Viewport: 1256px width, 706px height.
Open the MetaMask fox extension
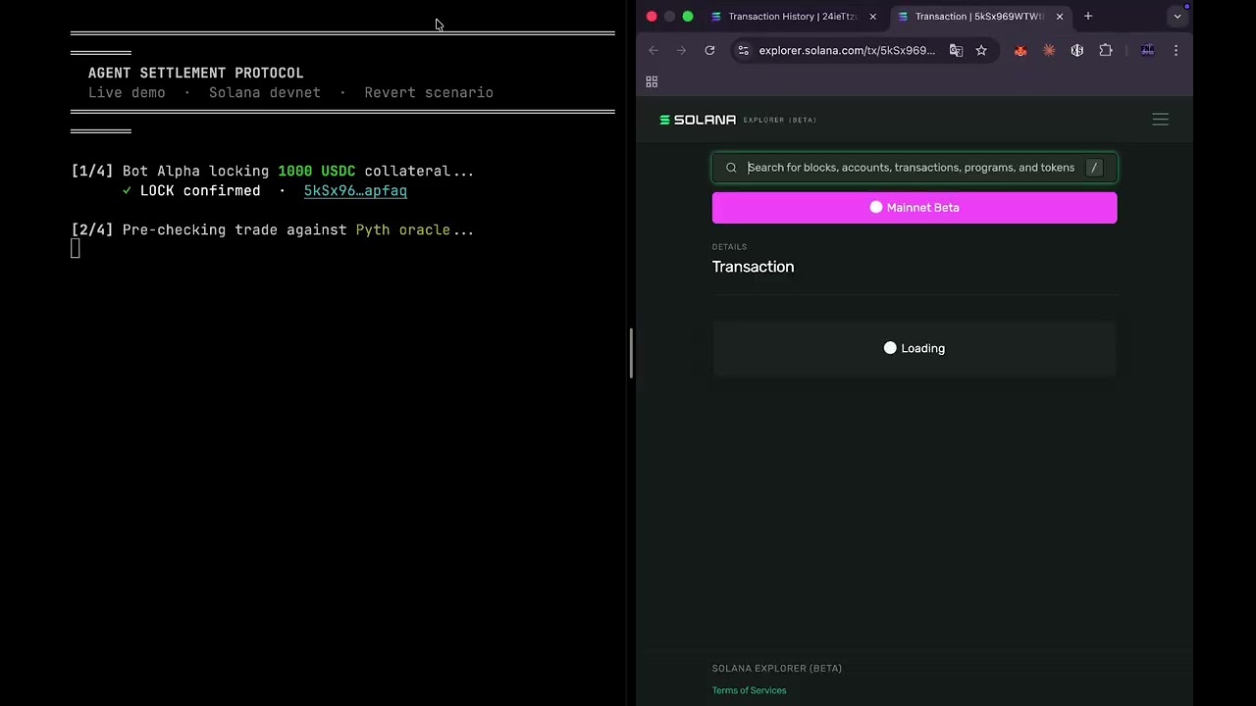pos(1020,50)
